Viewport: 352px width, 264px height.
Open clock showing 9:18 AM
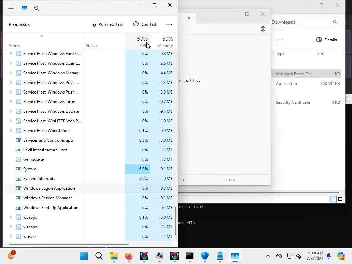click(315, 256)
